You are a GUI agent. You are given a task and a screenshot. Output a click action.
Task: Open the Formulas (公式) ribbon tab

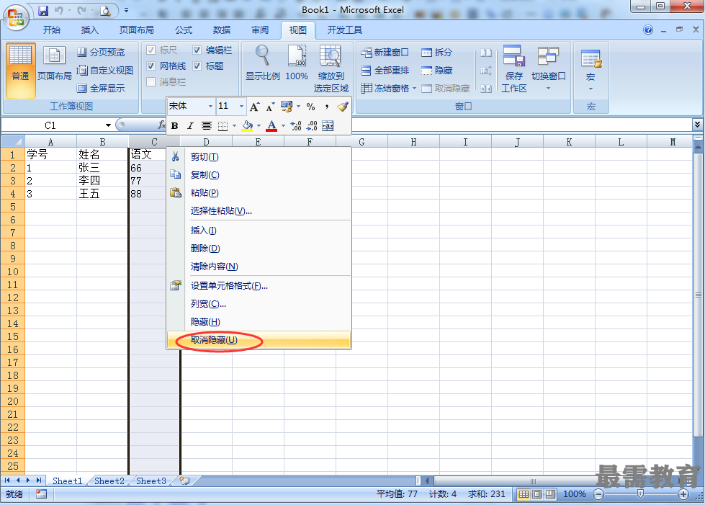coord(184,30)
